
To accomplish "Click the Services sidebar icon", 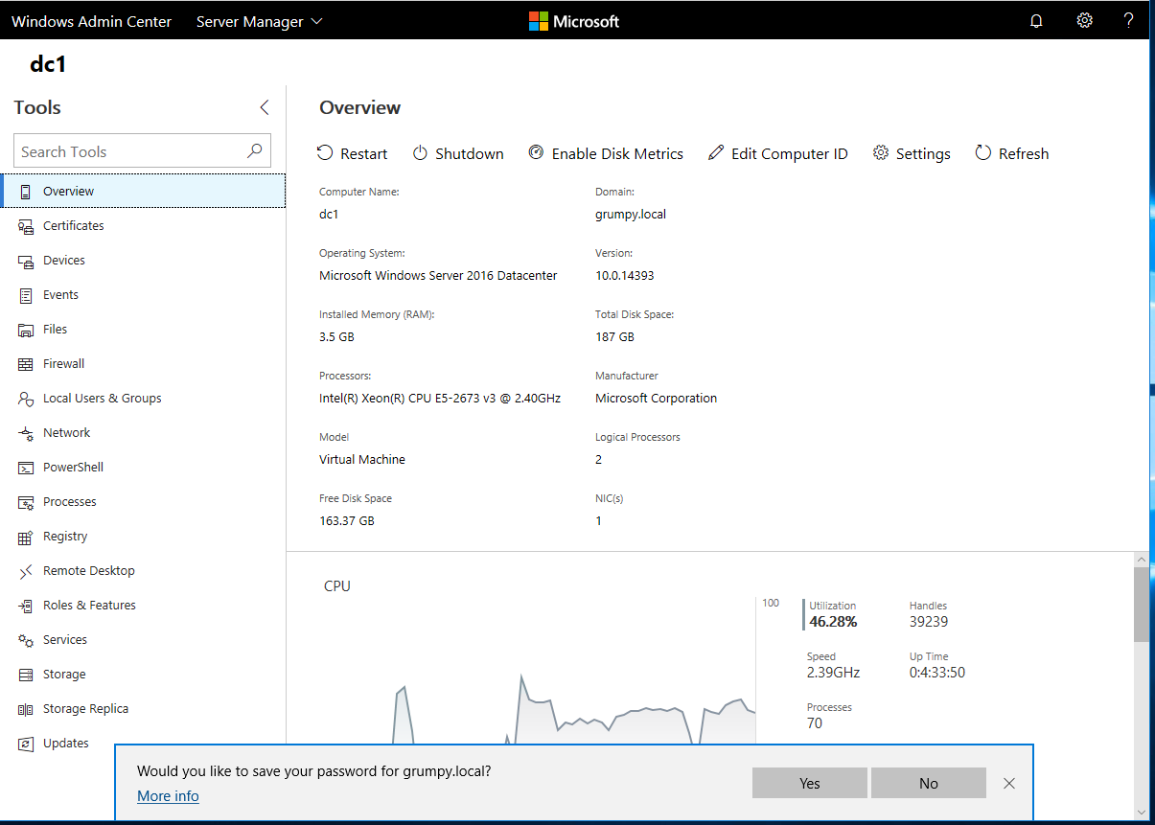I will pos(26,640).
